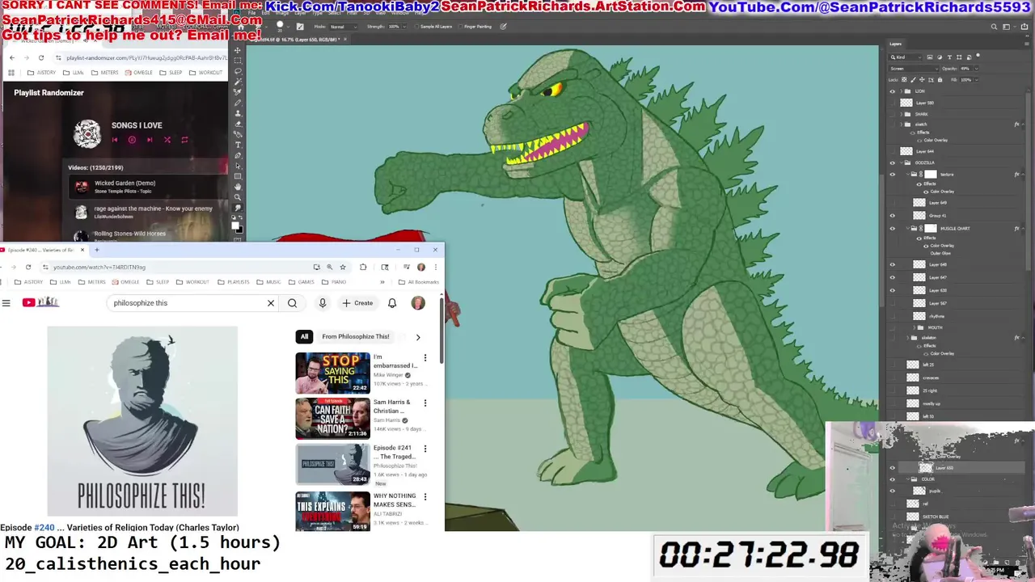Select the Eraser tool
Image resolution: width=1035 pixels, height=582 pixels.
coord(237,124)
